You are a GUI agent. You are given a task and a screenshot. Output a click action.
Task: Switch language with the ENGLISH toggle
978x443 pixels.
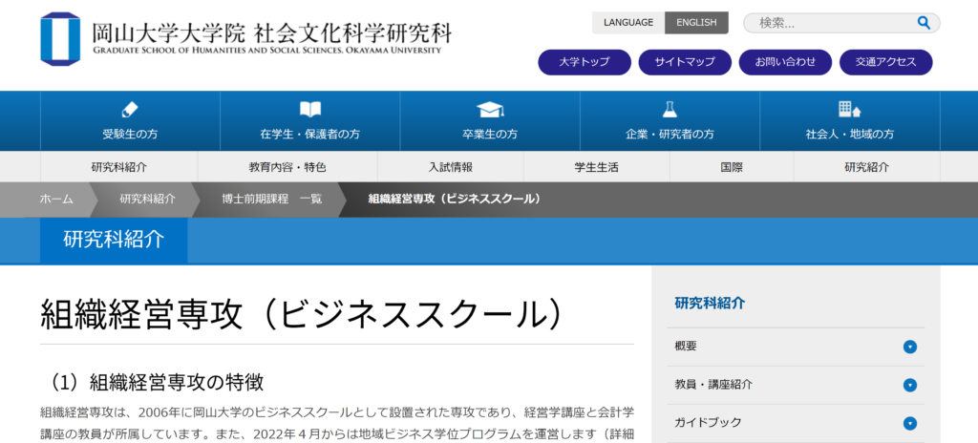click(696, 23)
